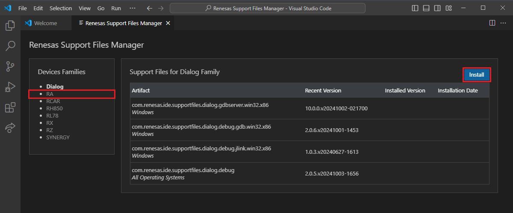Click version 1.0.3.v20240627-1613
Image resolution: width=513 pixels, height=213 pixels.
[332, 152]
